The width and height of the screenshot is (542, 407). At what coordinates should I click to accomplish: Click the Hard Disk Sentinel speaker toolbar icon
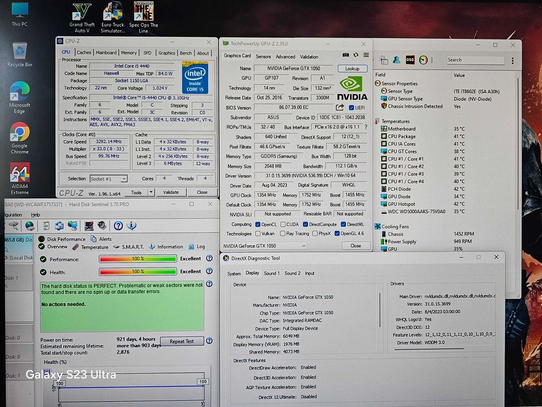tap(102, 226)
